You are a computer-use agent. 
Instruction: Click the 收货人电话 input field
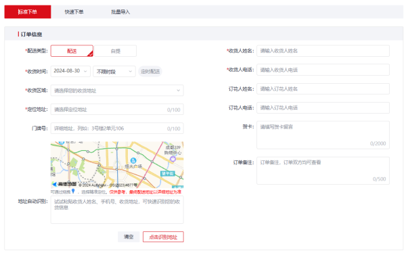(x=323, y=70)
